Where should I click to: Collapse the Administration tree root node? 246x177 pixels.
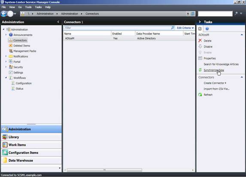(3, 29)
